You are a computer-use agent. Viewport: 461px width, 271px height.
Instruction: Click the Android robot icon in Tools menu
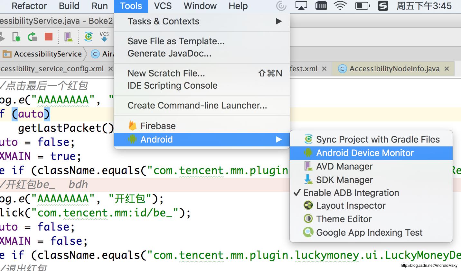point(132,139)
